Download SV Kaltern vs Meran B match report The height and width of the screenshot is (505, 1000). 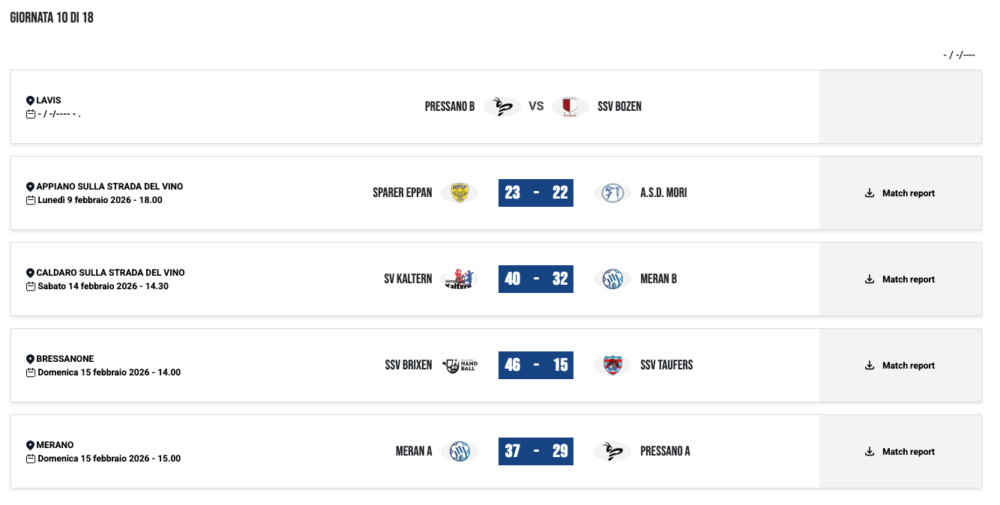(900, 279)
